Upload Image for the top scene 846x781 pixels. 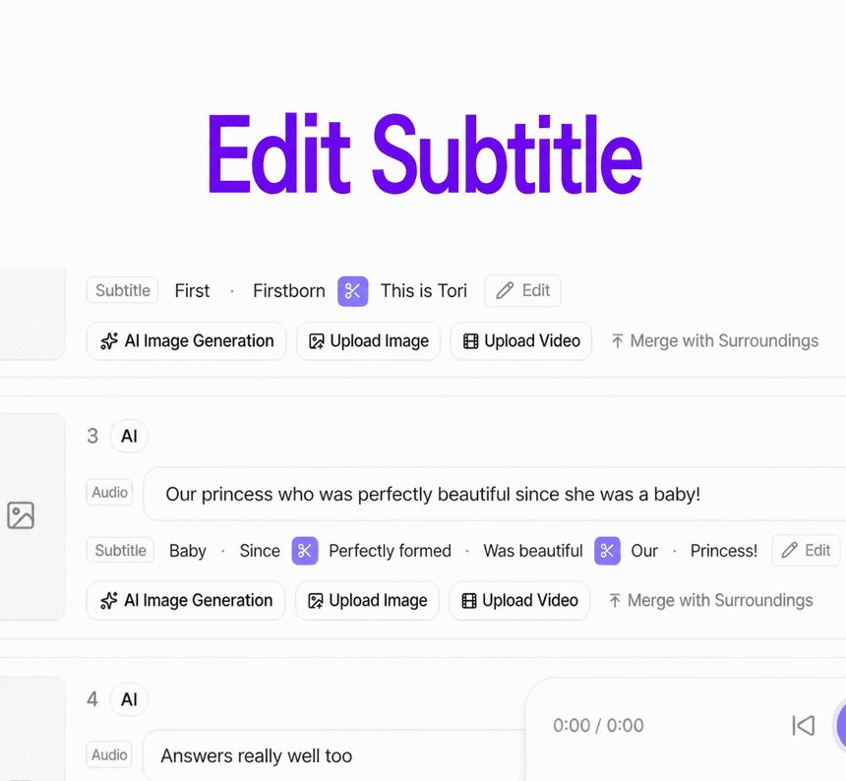coord(369,341)
